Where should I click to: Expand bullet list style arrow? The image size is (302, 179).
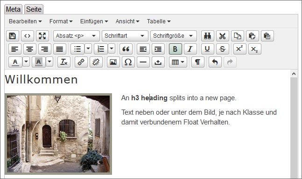pos(88,48)
